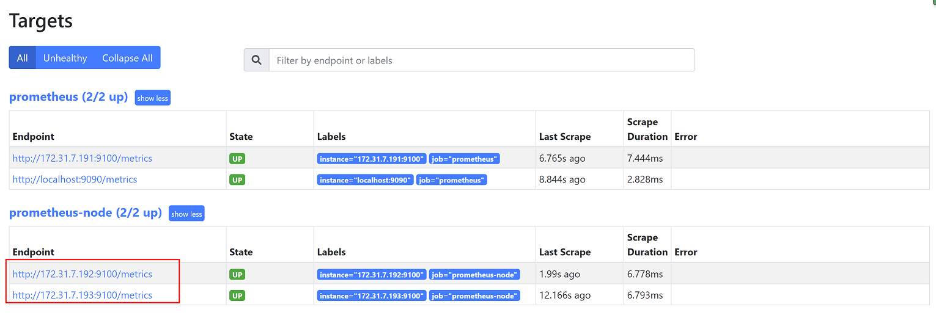This screenshot has height=315, width=936.
Task: Open the prometheus-node (2/2 up) heading link
Action: 86,212
